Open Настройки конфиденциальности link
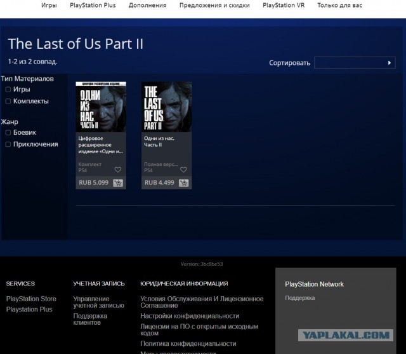This screenshot has height=354, width=406. coord(190,316)
